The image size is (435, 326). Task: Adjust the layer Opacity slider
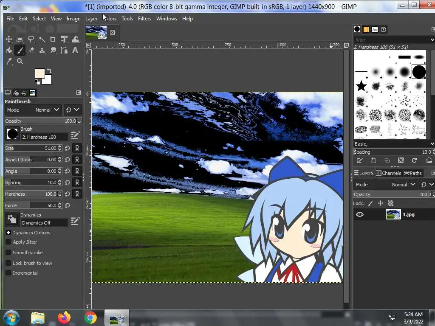(x=394, y=194)
